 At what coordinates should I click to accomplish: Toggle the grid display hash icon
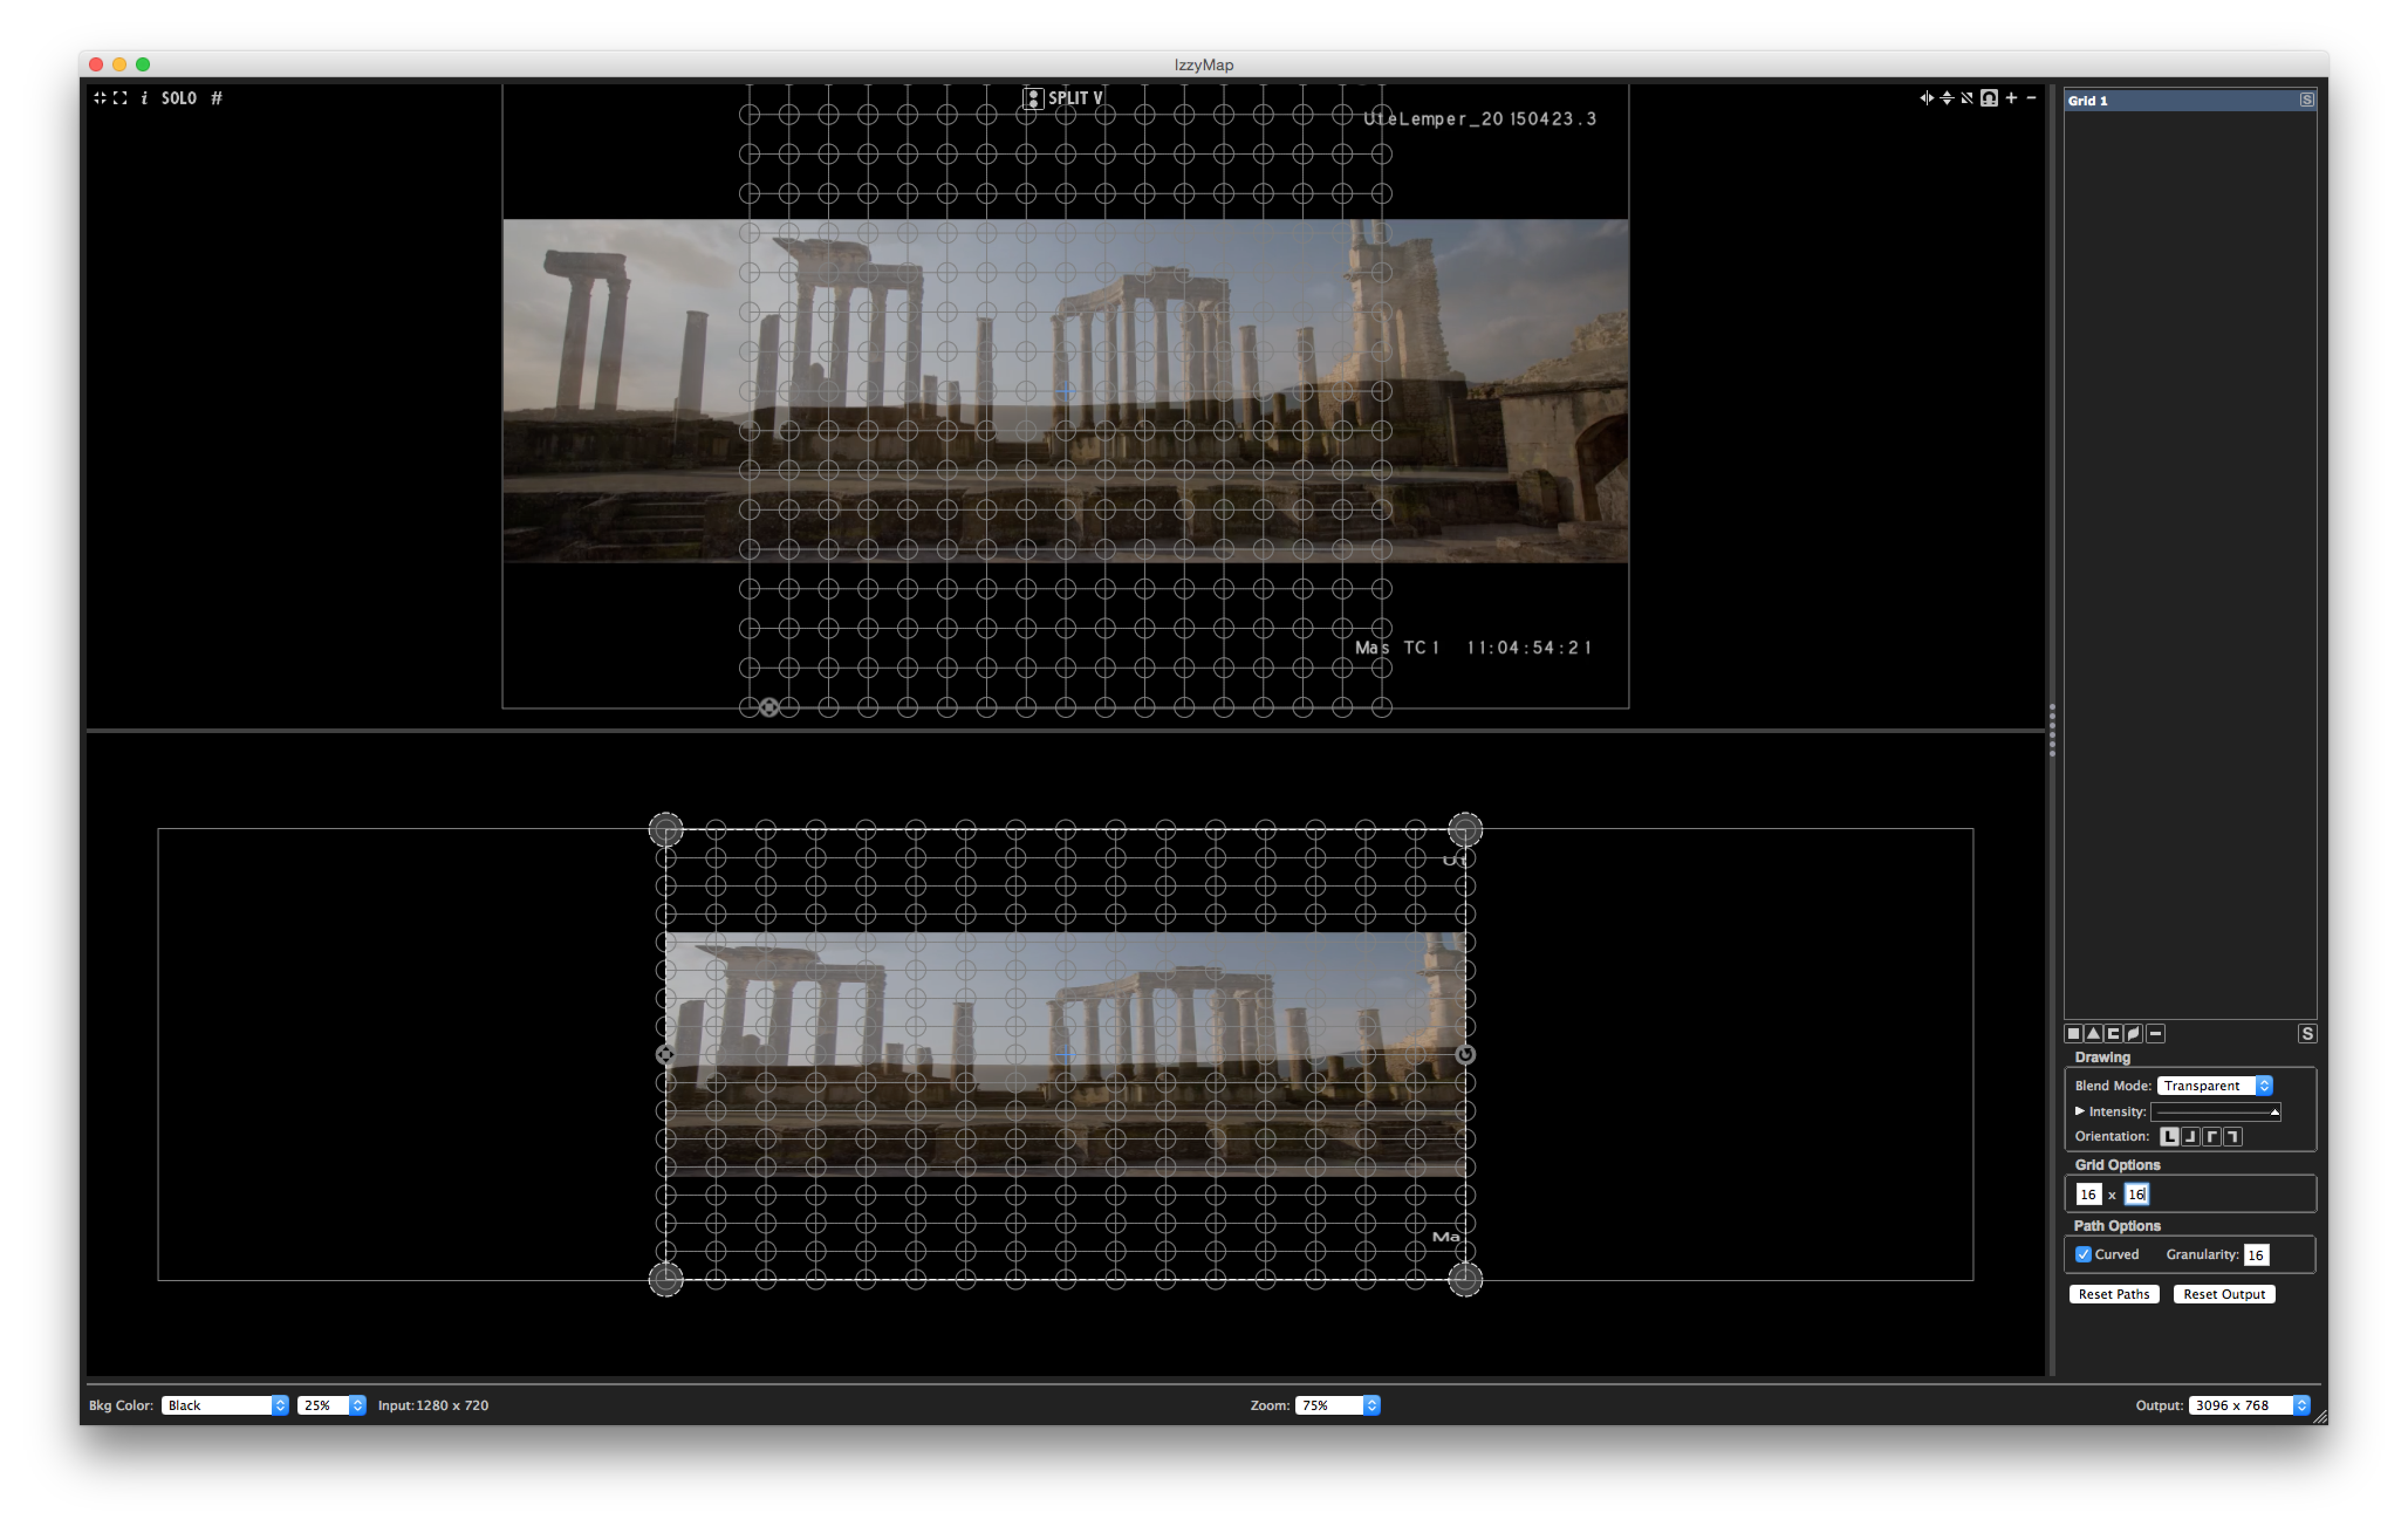pos(217,98)
